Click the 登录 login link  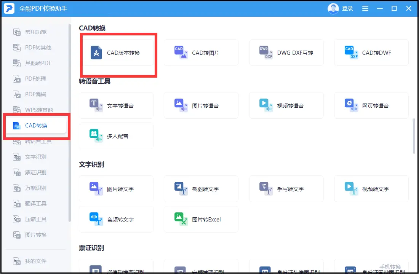(x=347, y=8)
